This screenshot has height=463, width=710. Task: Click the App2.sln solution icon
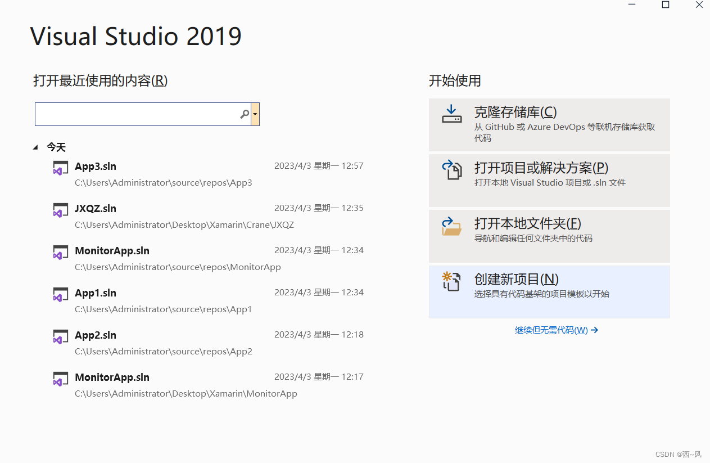(x=60, y=336)
